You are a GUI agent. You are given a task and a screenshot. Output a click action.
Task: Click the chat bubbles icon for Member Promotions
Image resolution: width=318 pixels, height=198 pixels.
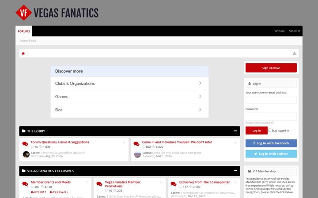(x=99, y=184)
